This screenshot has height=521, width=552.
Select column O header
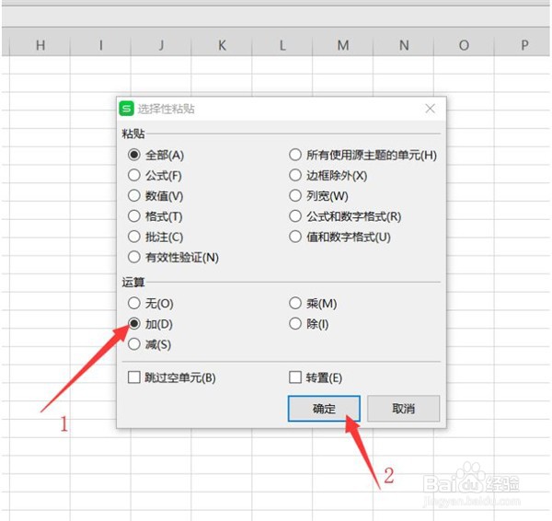point(465,45)
